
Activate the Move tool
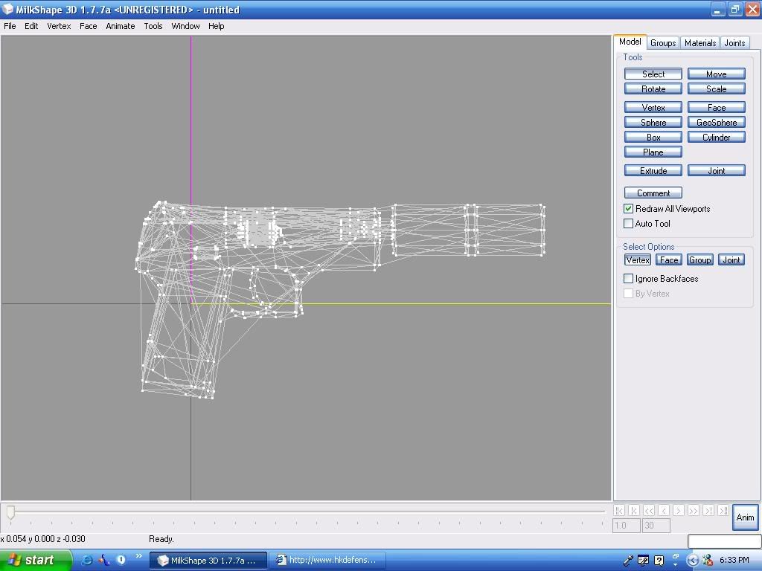(717, 74)
